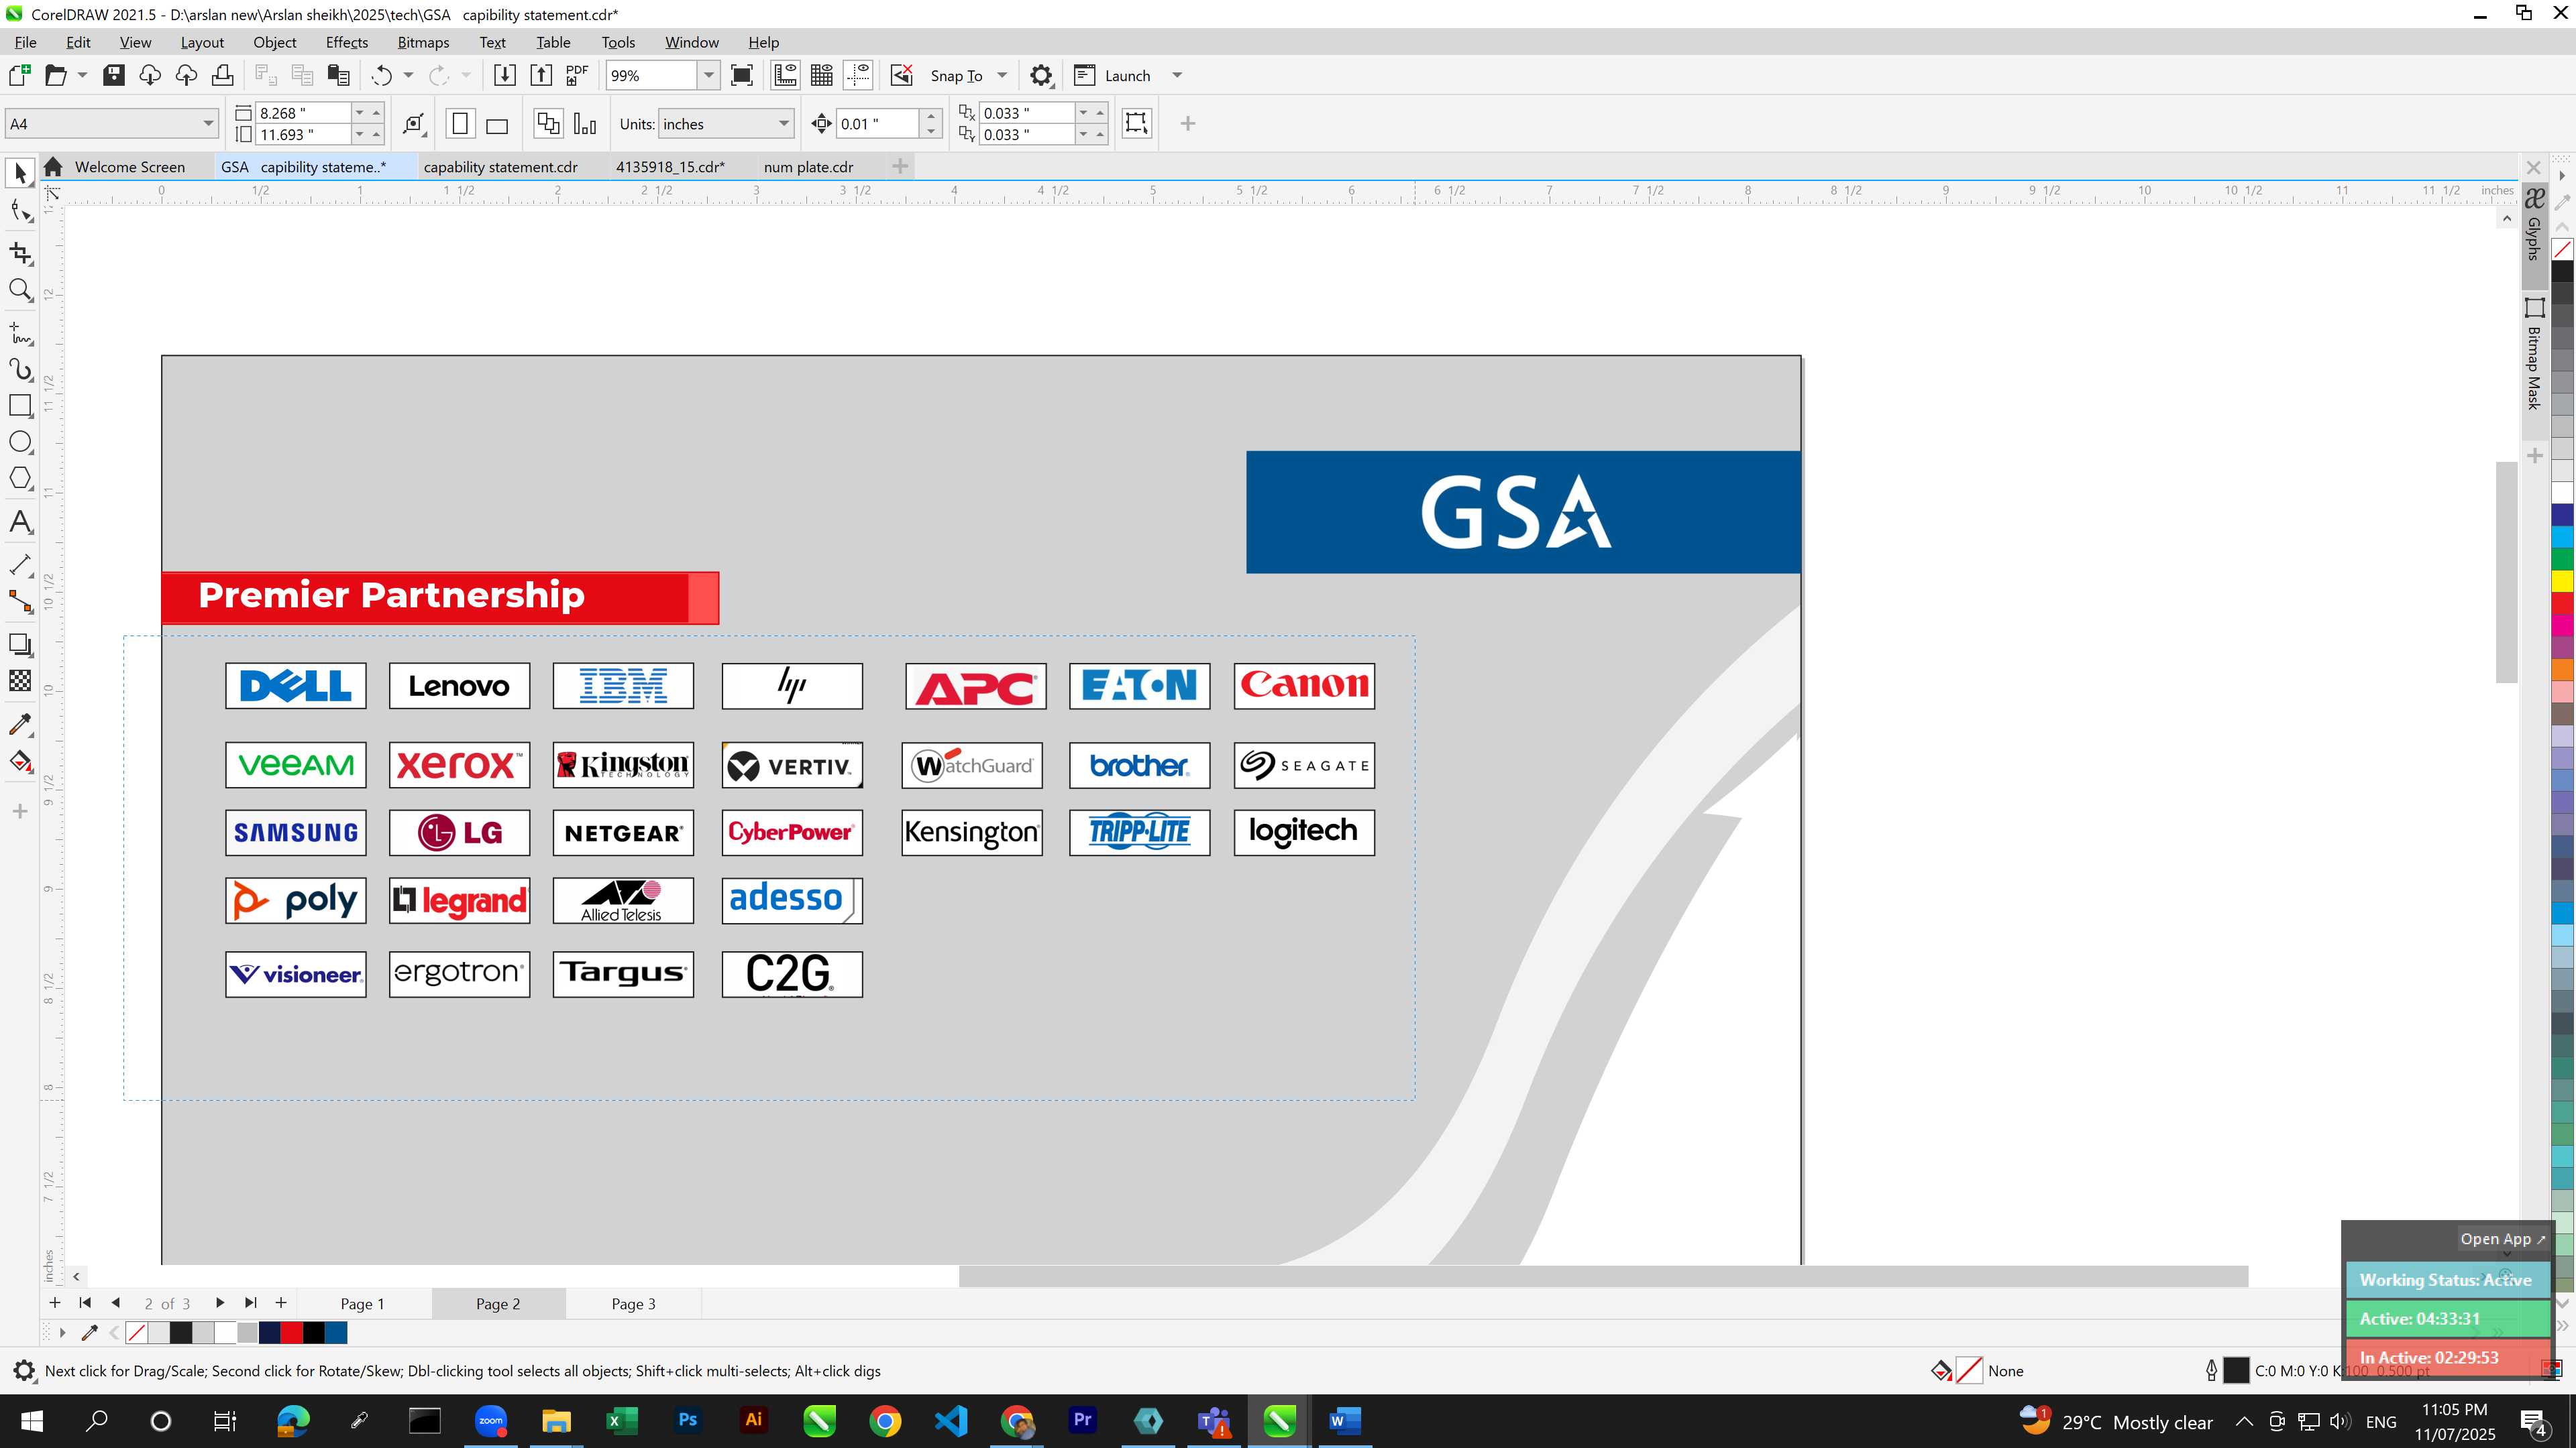Click the Print icon in toolbar
The height and width of the screenshot is (1448, 2576).
coord(223,75)
